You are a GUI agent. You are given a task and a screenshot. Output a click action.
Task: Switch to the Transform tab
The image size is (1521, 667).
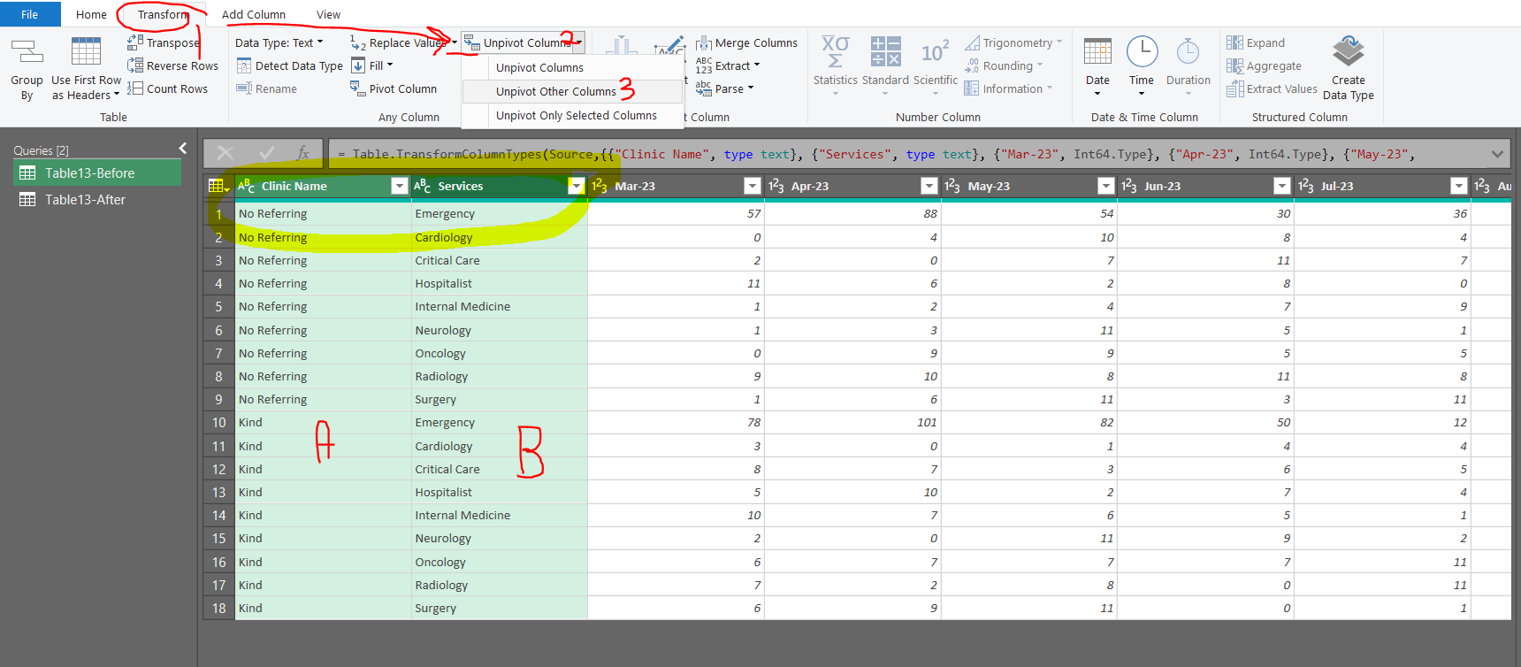point(164,14)
